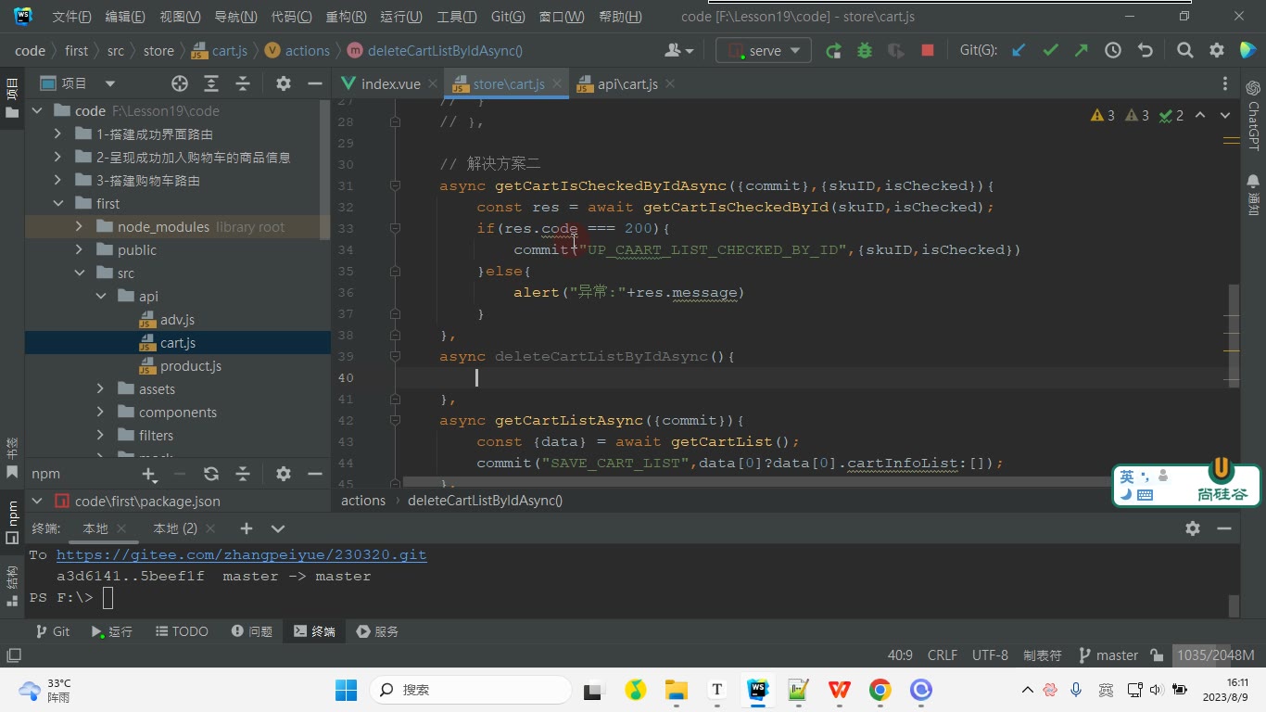This screenshot has height=712, width=1266.
Task: Click the editor vertical scrollbar thumb
Action: pos(1234,334)
